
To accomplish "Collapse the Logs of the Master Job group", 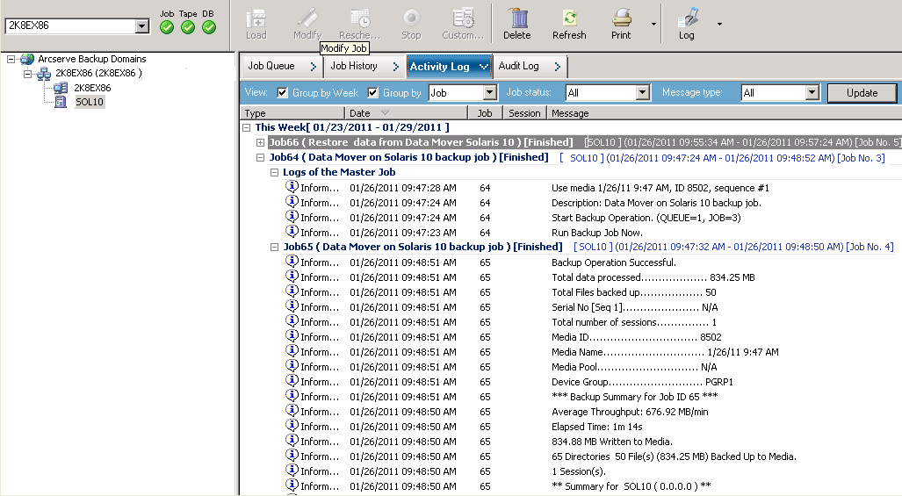I will [x=274, y=172].
